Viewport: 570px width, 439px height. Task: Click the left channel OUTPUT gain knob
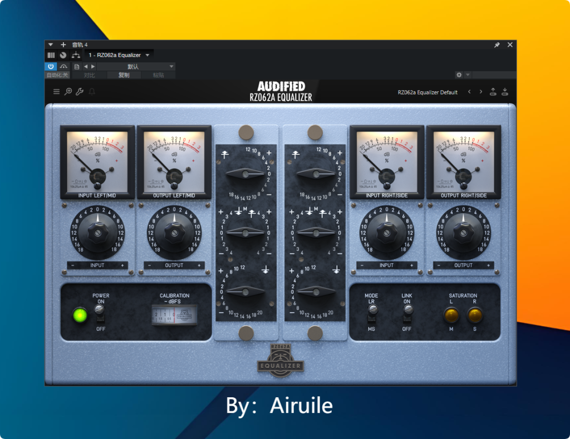[x=174, y=232]
